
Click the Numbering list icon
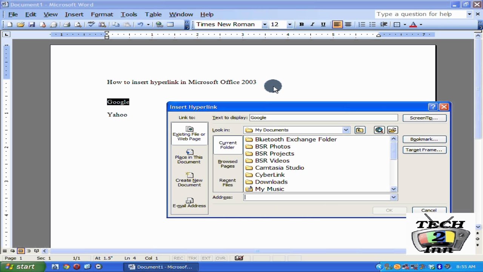point(361,25)
